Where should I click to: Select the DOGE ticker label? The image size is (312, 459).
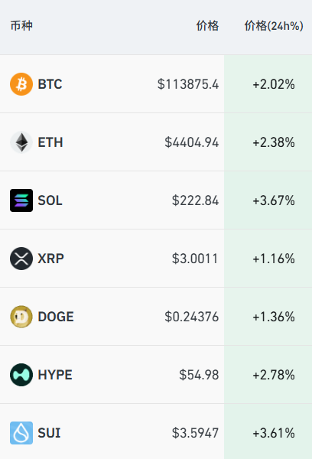pyautogui.click(x=56, y=317)
